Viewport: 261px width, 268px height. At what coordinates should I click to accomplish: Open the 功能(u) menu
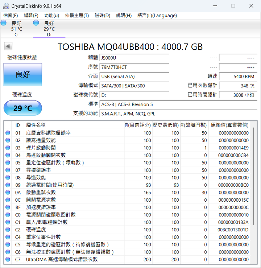click(x=51, y=16)
